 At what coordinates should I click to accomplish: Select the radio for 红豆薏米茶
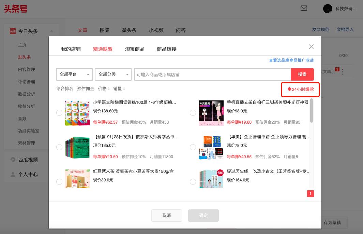click(x=59, y=182)
